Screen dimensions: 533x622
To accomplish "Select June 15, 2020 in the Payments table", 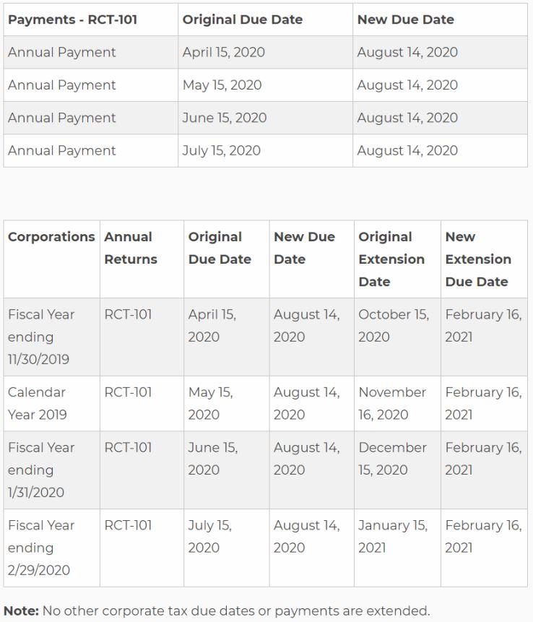I will click(x=225, y=118).
